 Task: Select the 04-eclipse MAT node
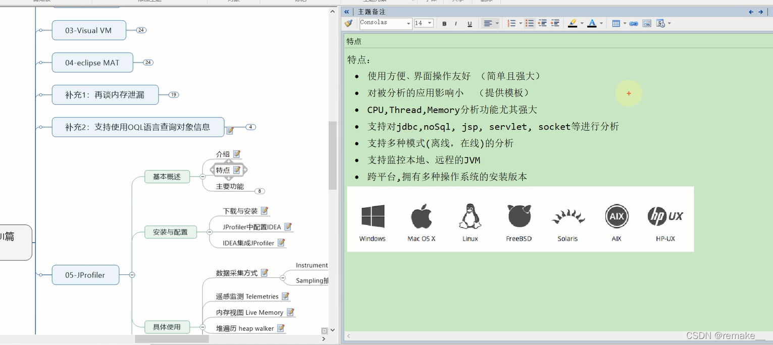pos(92,63)
